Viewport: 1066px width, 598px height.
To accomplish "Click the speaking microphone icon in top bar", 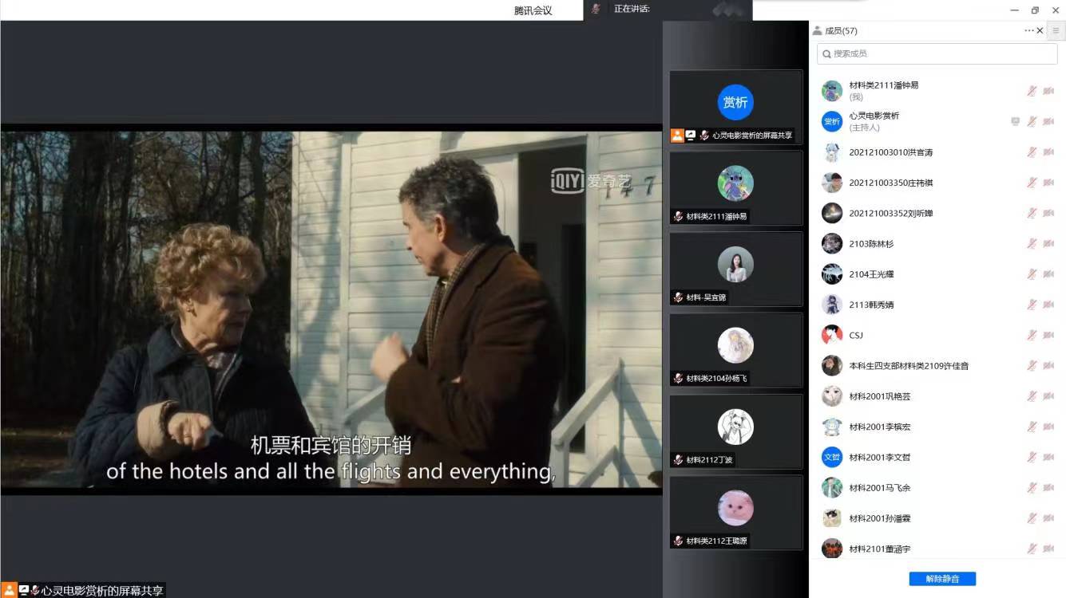I will coord(596,9).
